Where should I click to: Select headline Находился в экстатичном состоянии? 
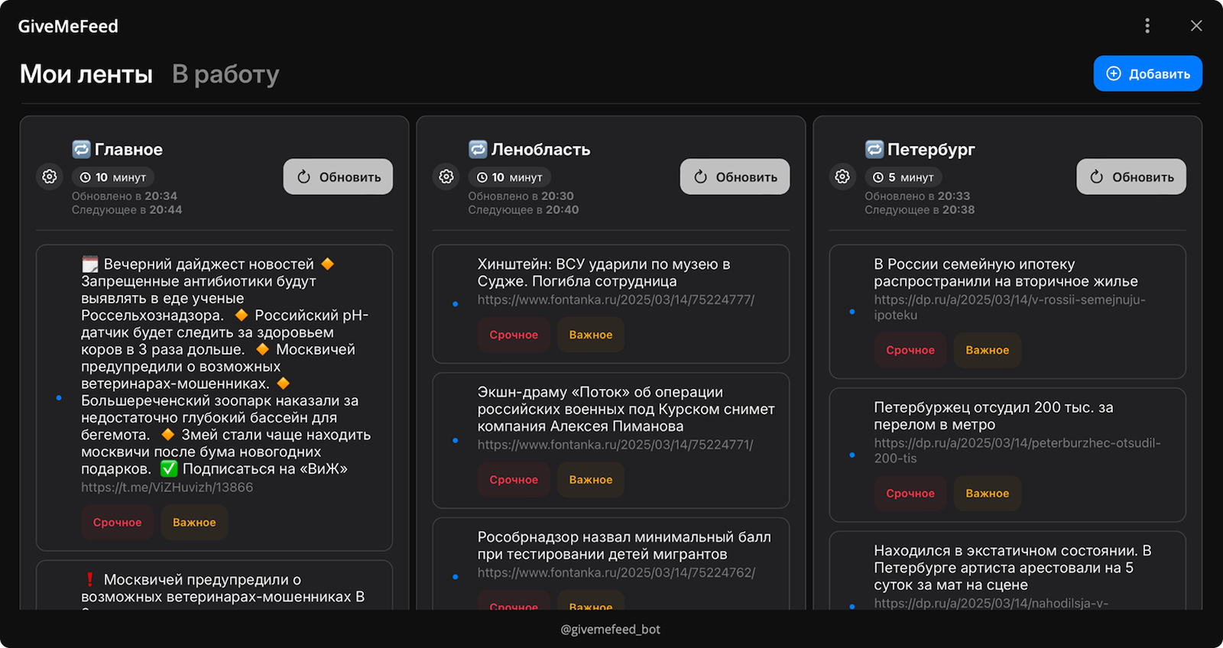[1013, 568]
